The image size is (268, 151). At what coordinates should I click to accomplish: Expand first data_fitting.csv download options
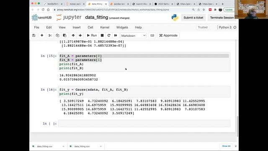63,146
